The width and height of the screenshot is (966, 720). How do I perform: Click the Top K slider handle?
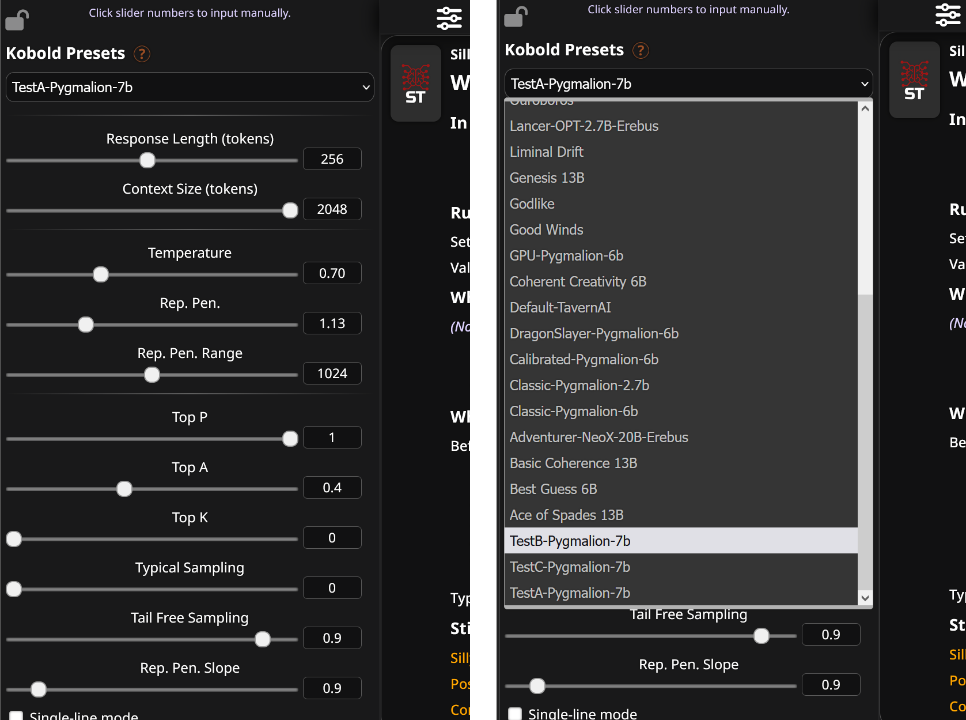[x=14, y=539]
